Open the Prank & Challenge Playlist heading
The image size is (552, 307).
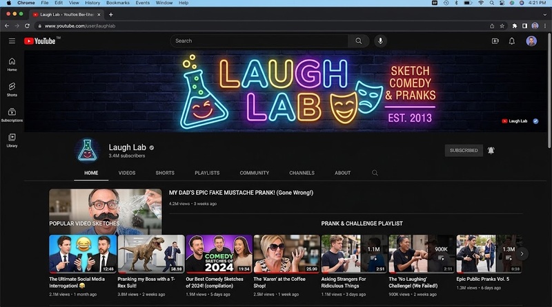[x=362, y=224]
